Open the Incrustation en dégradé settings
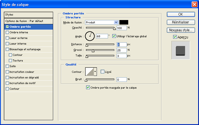 tap(24, 78)
